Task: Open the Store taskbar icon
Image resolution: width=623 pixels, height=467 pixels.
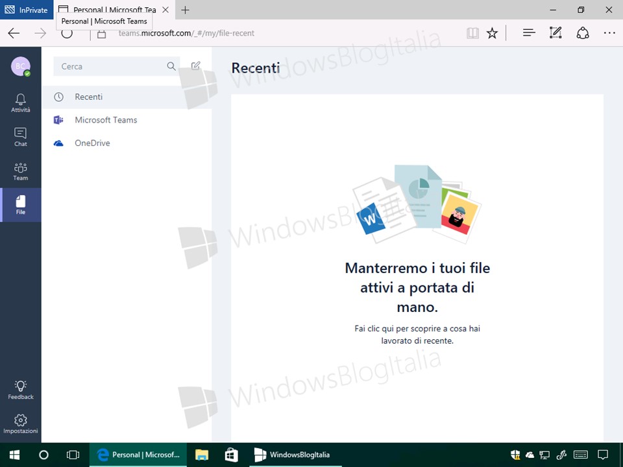Action: 231,455
